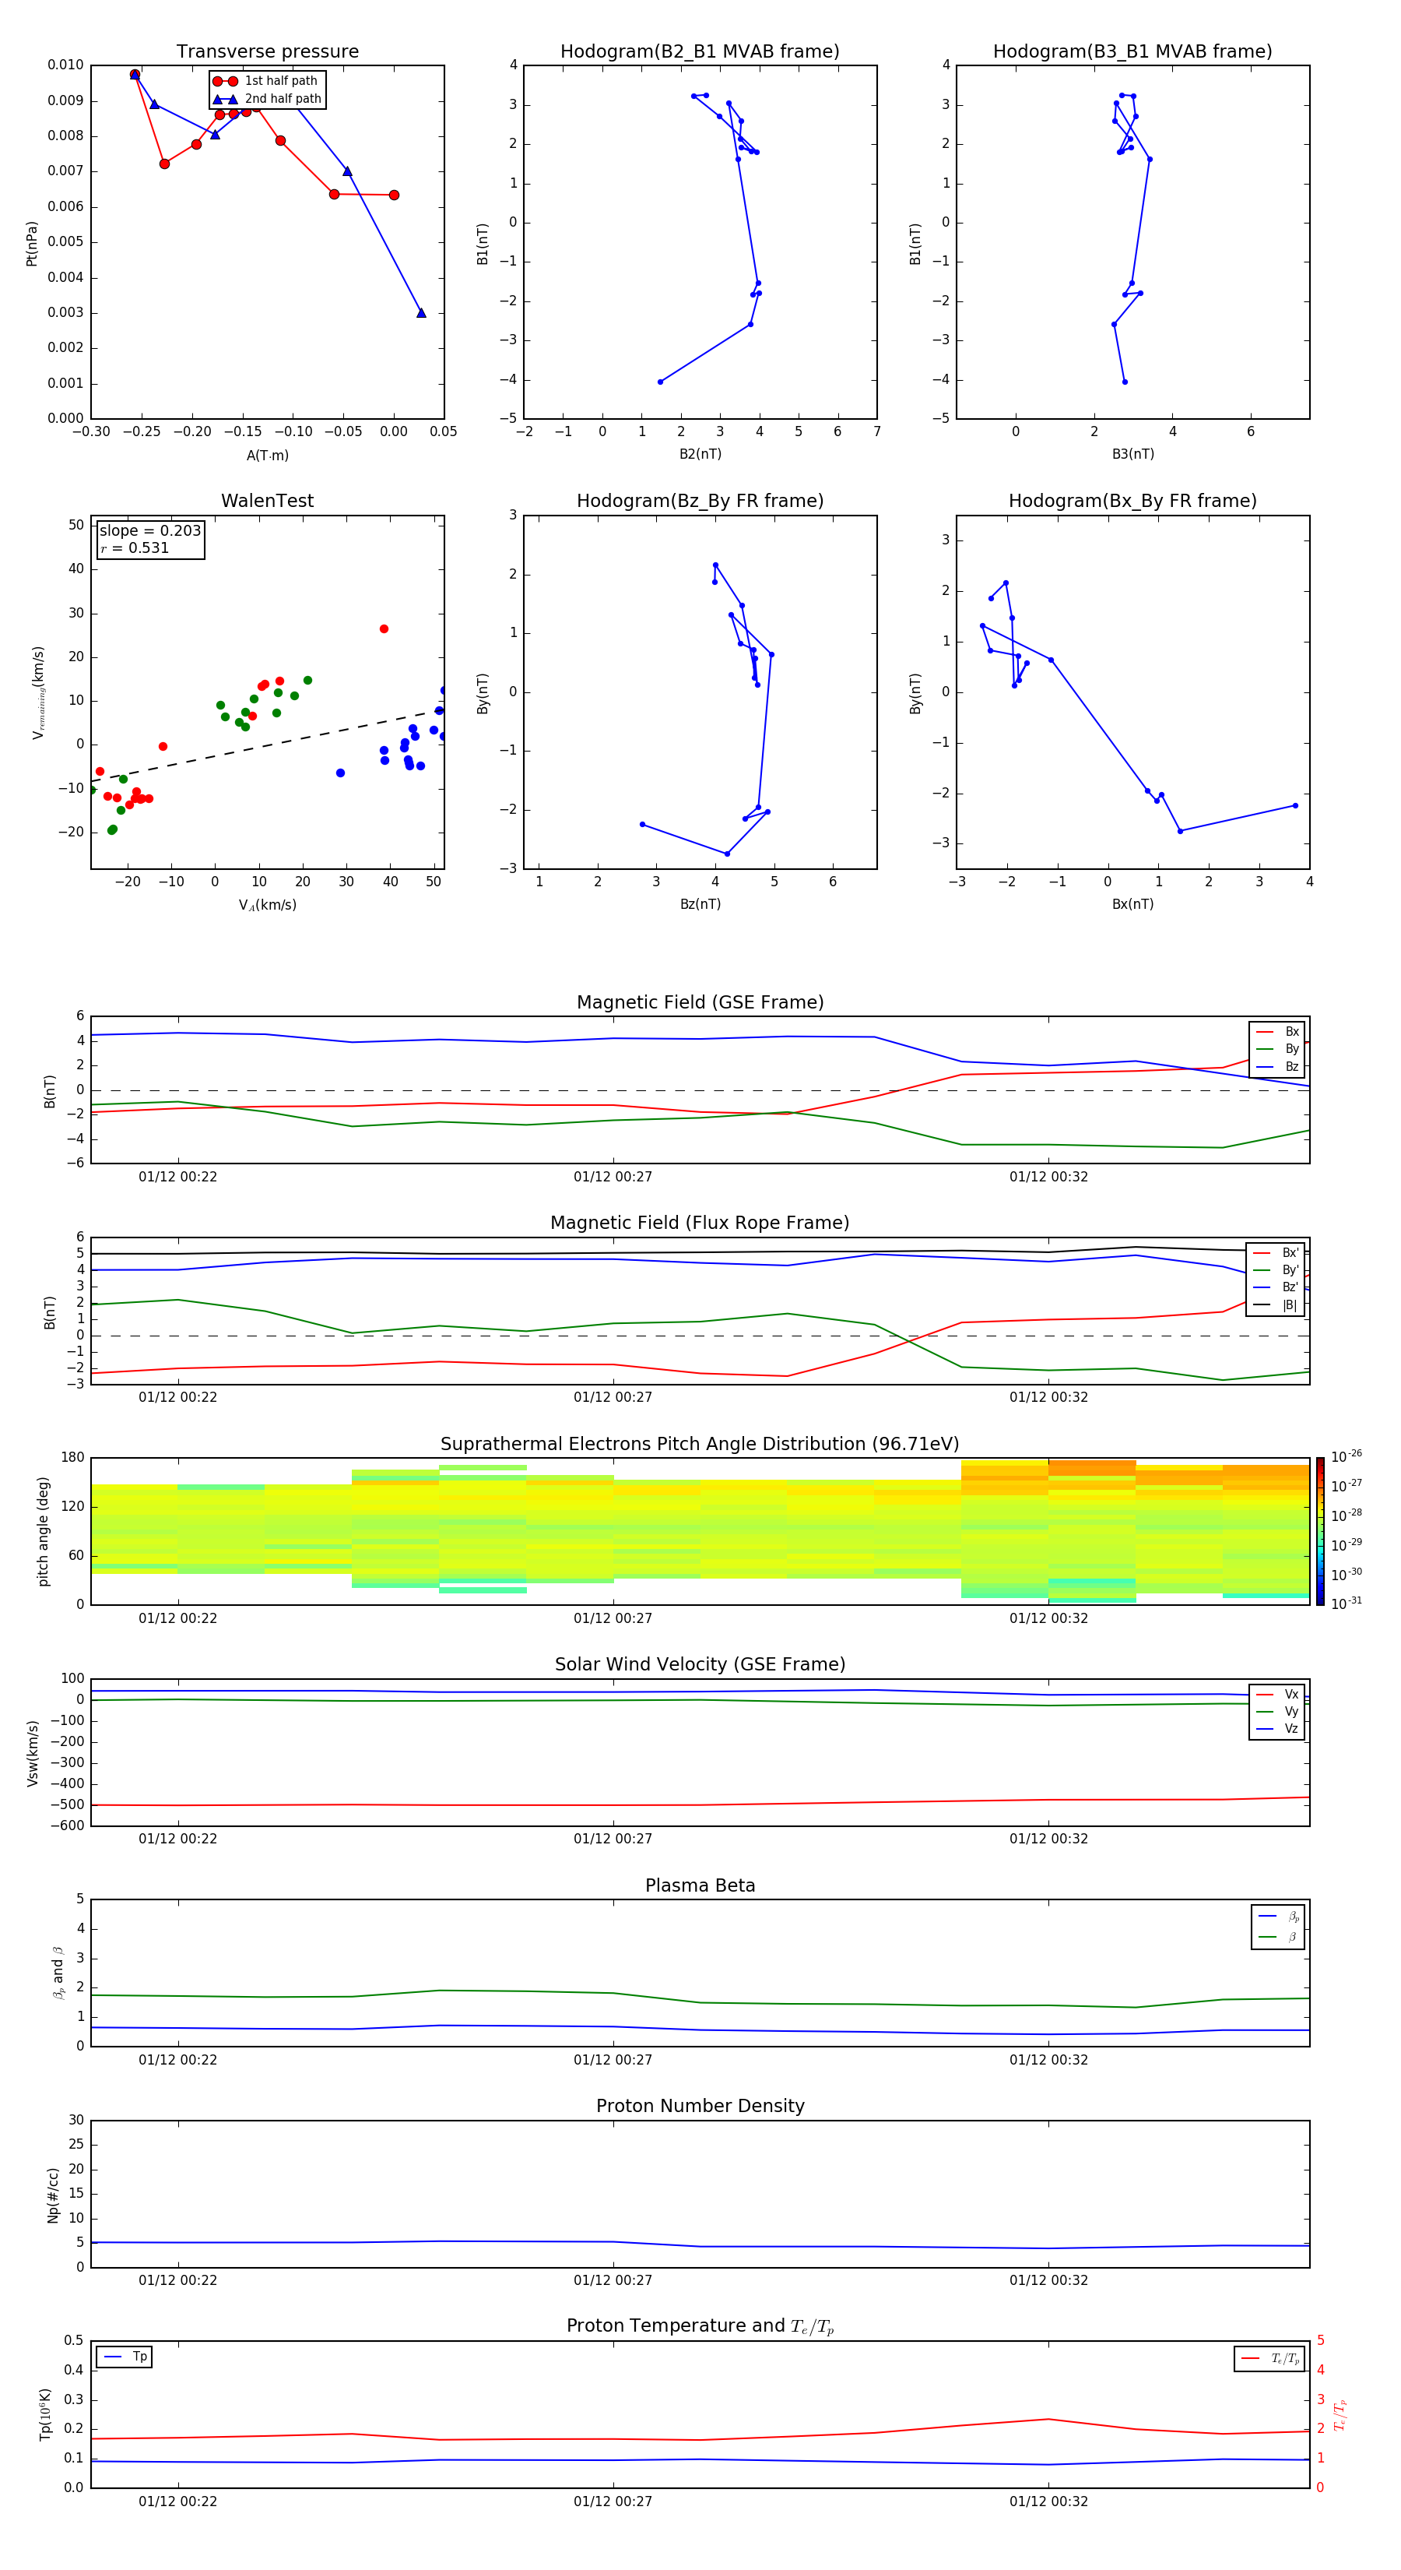
Task: Click the 'B2(nT)' x-axis label
Action: pos(700,454)
